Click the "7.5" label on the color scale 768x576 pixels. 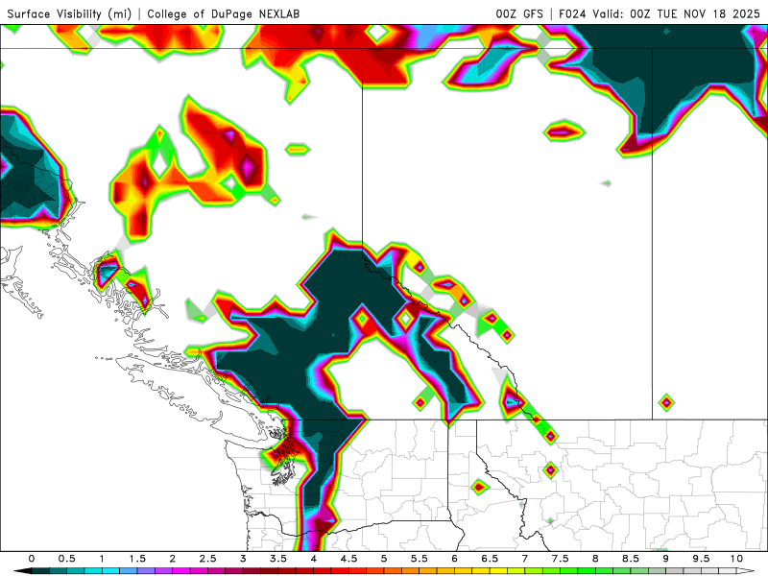pyautogui.click(x=561, y=559)
